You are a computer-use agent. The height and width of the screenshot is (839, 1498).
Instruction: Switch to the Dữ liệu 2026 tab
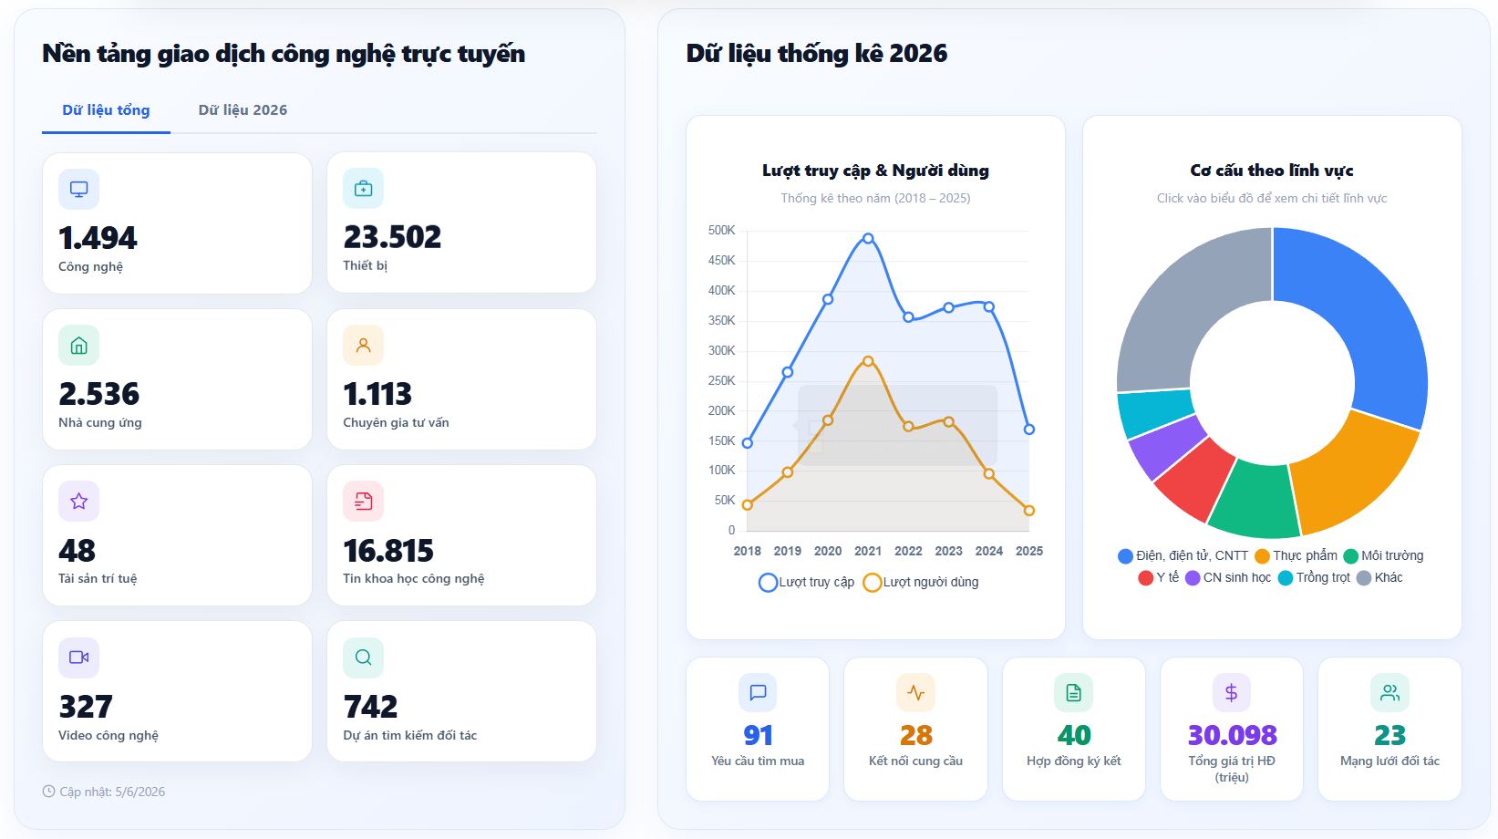click(243, 110)
